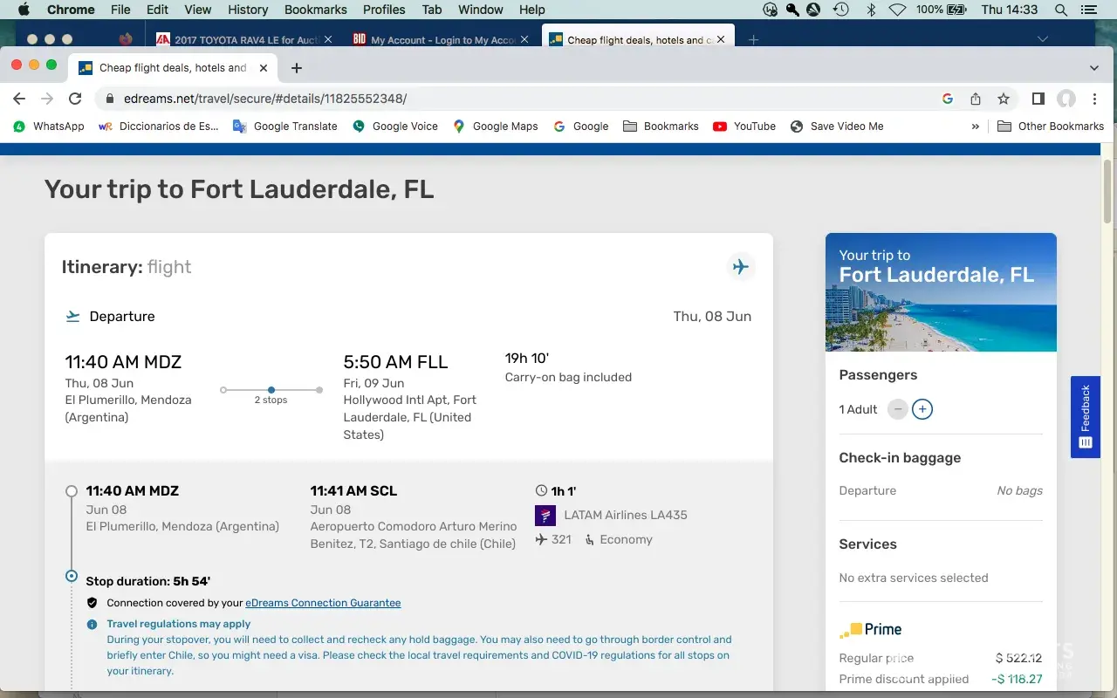This screenshot has width=1117, height=698.
Task: Expand the tab search chevron
Action: tap(1094, 68)
